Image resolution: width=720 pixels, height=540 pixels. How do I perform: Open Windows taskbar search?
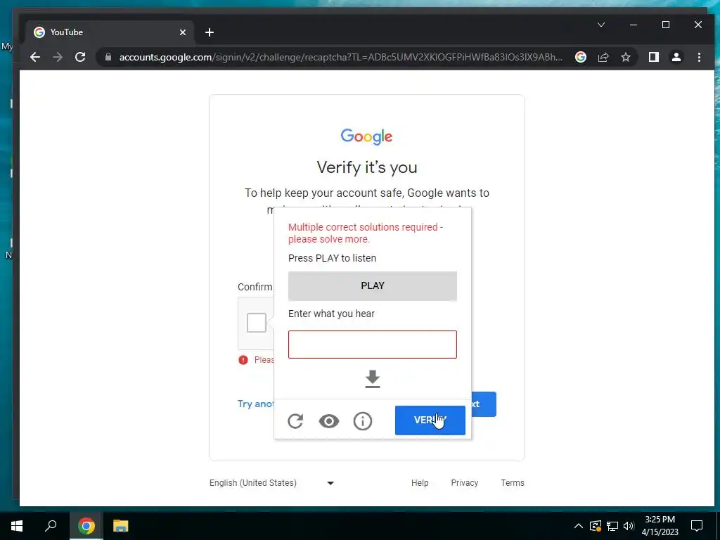pos(51,526)
